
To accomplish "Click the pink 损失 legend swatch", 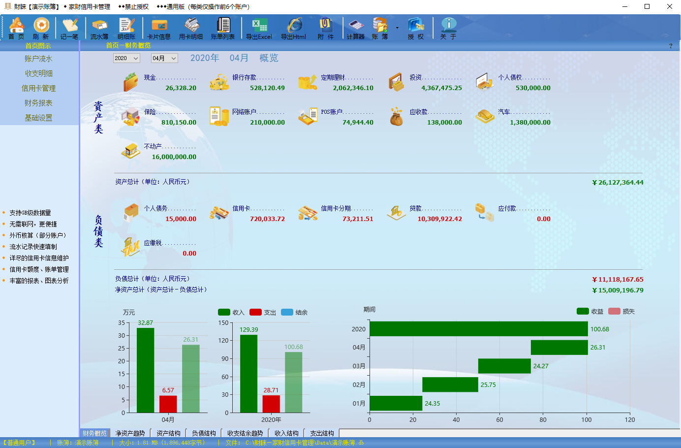I will (614, 311).
